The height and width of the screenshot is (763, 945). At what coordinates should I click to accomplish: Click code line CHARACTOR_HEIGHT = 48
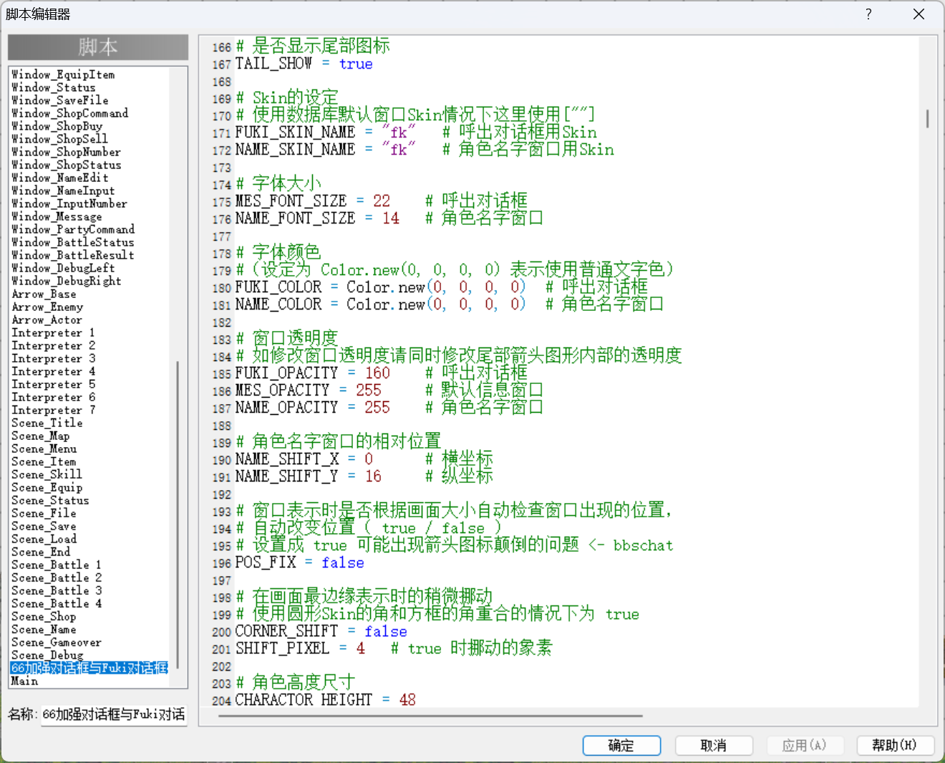326,699
